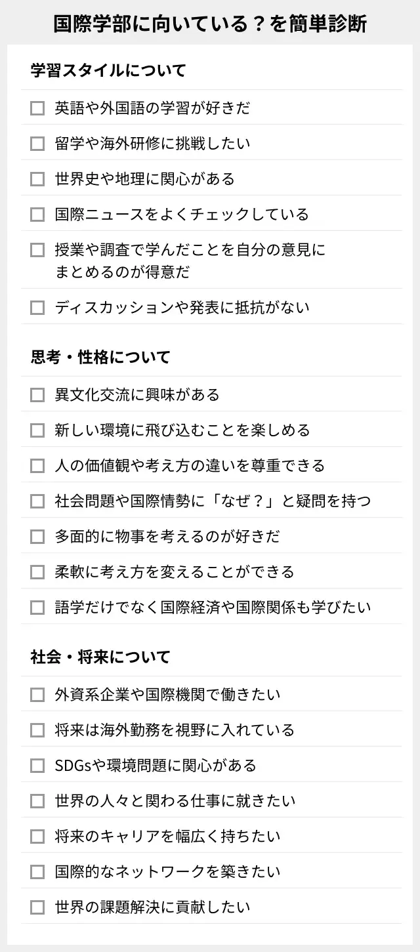Tick ディスカッションや発表に抵抗がない checkbox

(37, 307)
